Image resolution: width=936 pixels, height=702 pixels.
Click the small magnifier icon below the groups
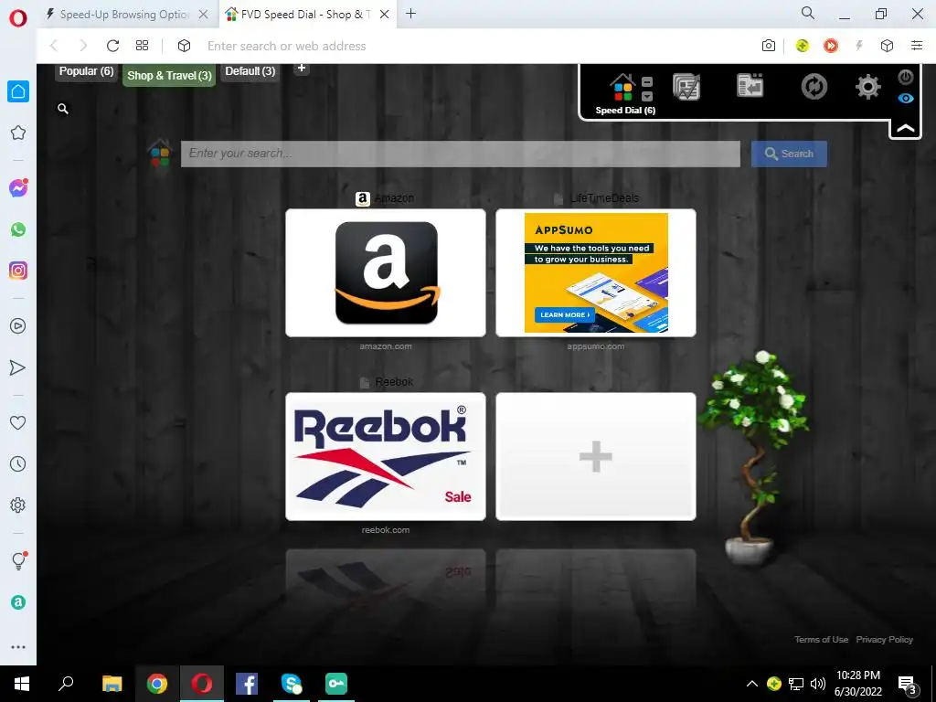pos(63,109)
